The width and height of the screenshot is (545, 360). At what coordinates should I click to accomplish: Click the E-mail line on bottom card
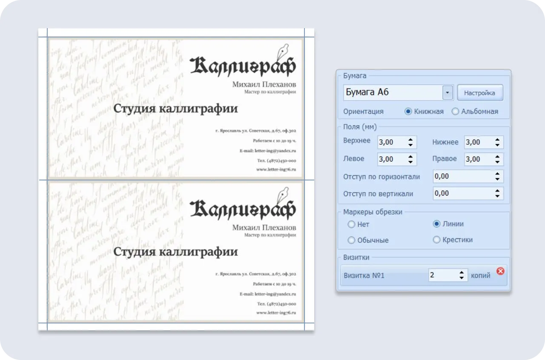(x=267, y=294)
